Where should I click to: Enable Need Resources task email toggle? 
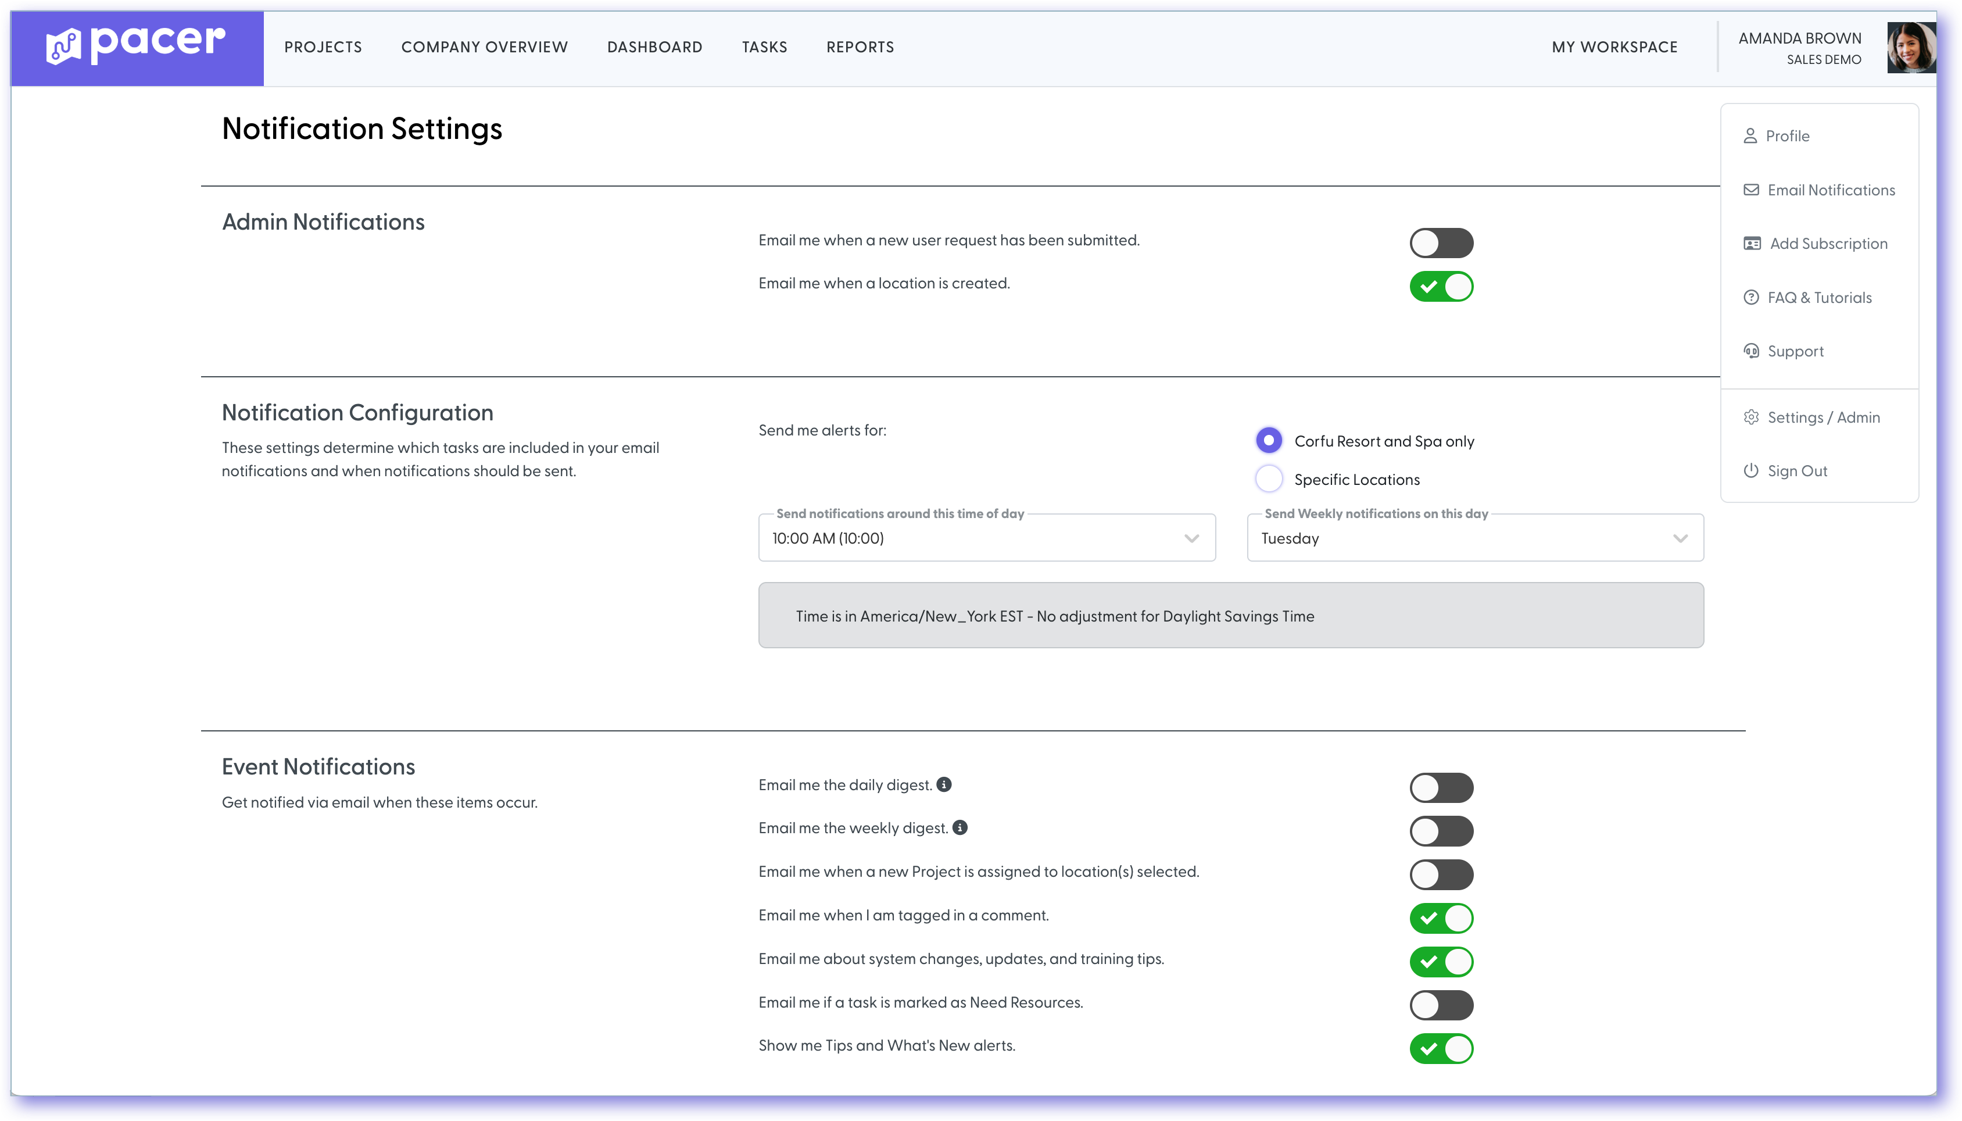pyautogui.click(x=1441, y=1005)
